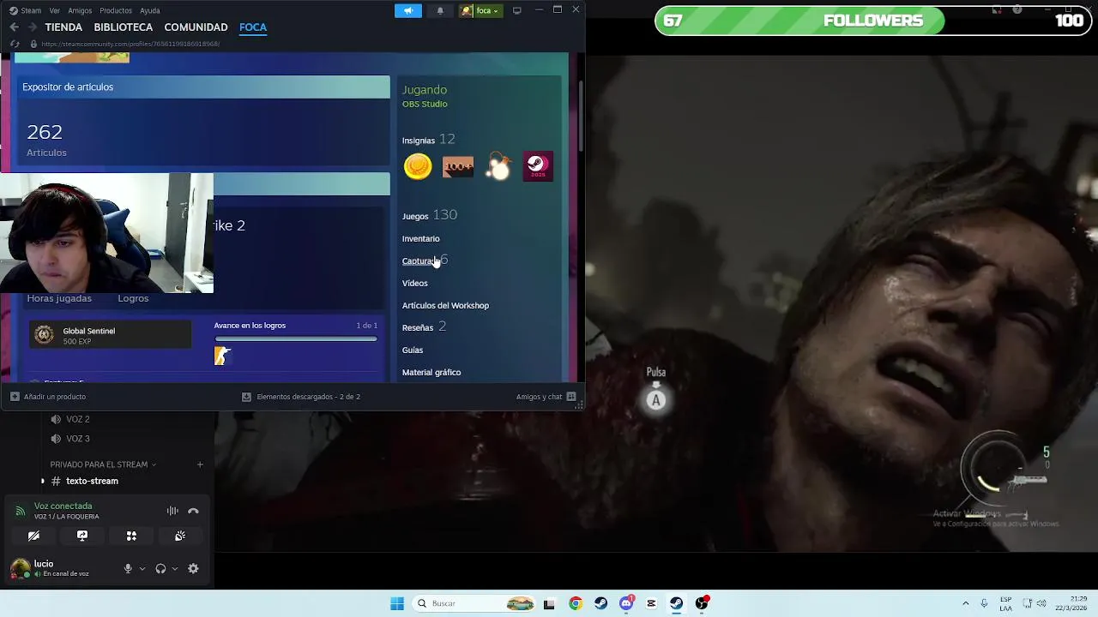Click the white round character badge

coord(498,166)
